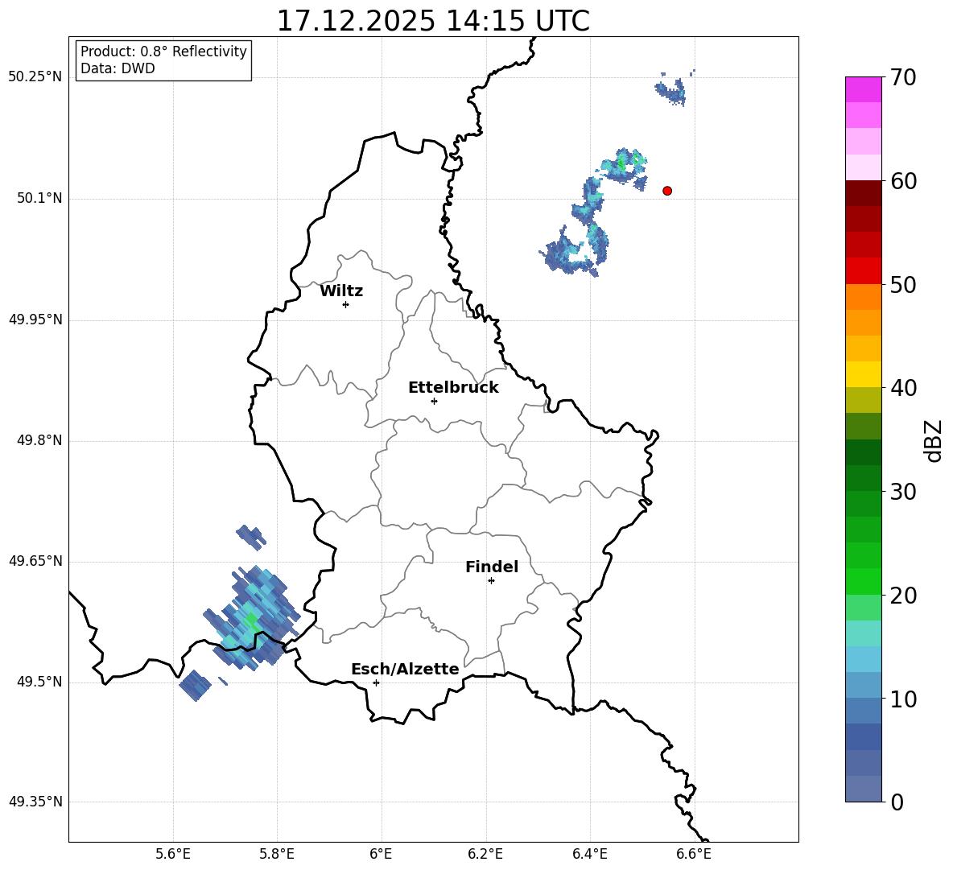Screen dimensions: 953x870
Task: Click the 'Data: DWD' label
Action: pyautogui.click(x=118, y=68)
